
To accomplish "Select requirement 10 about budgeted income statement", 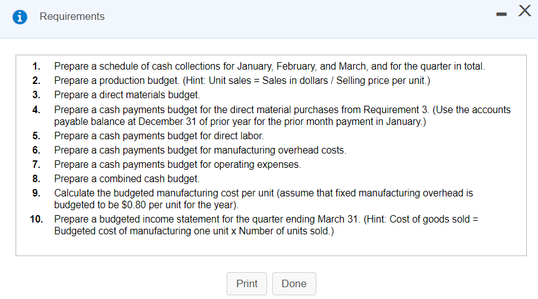I will coord(267,225).
